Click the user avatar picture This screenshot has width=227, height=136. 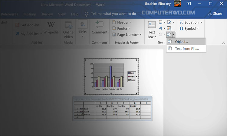coord(177,4)
